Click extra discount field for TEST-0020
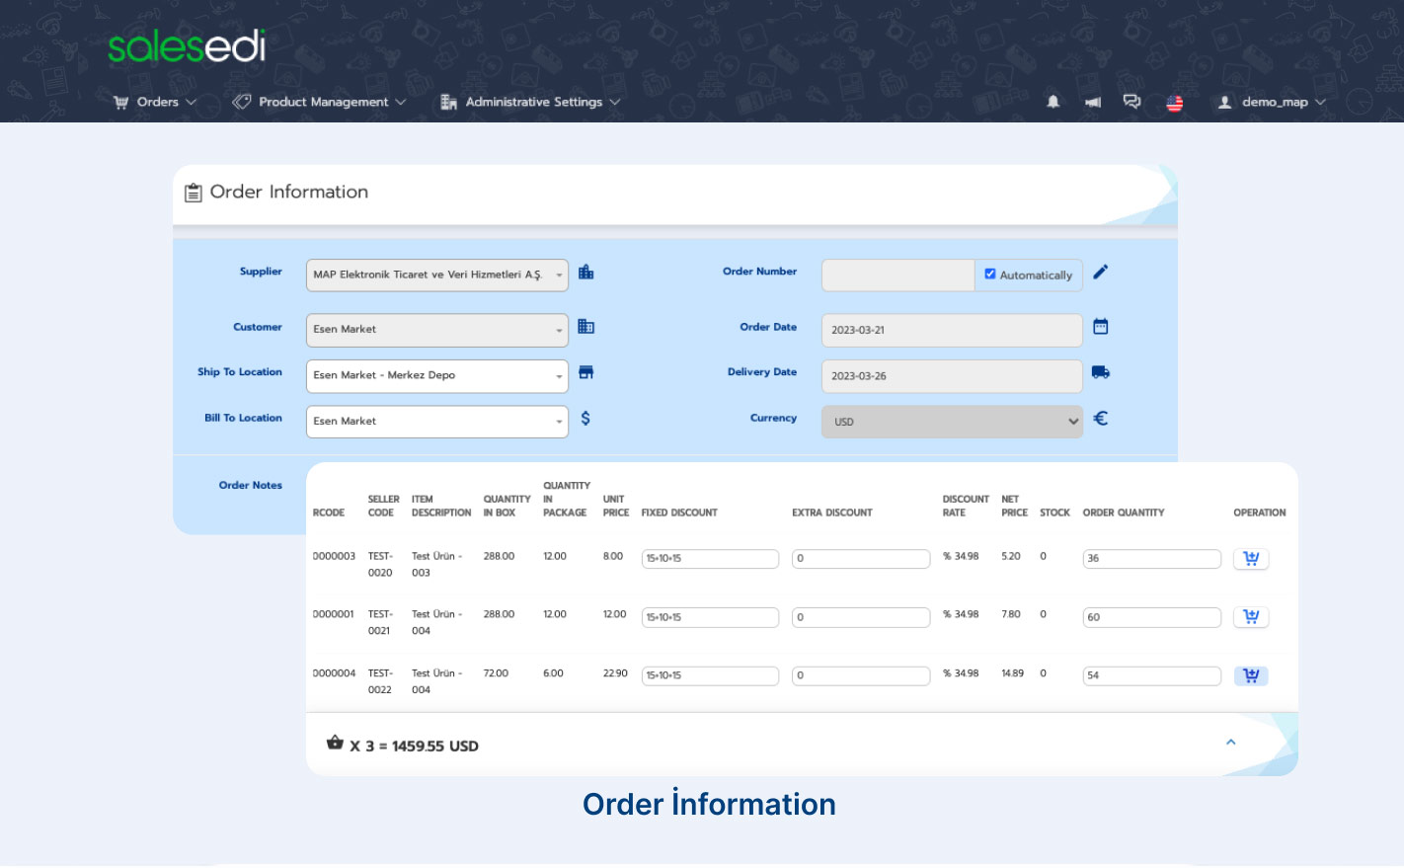Screen dimensions: 1404x868 (x=861, y=559)
